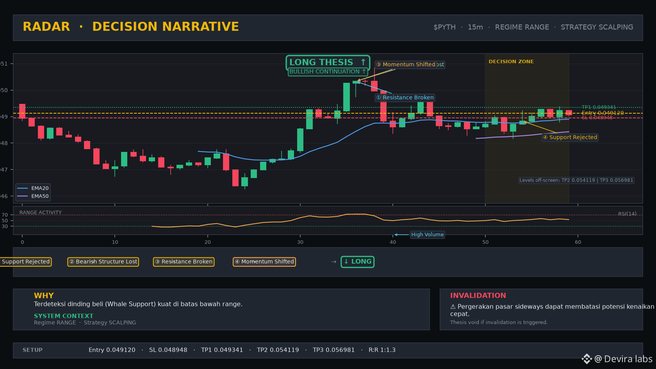656x369 pixels.
Task: Click REGIME RANGE in the header
Action: click(522, 27)
